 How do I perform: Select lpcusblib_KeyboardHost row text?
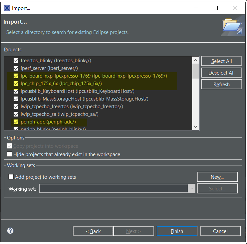[78, 91]
